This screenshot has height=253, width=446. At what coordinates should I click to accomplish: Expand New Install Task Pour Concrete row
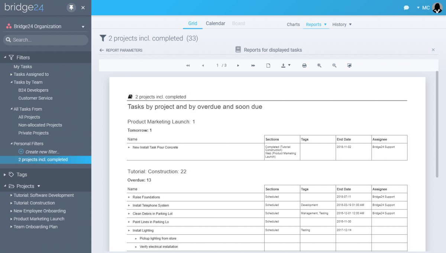click(x=129, y=147)
